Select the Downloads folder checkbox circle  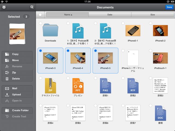click(40, 23)
